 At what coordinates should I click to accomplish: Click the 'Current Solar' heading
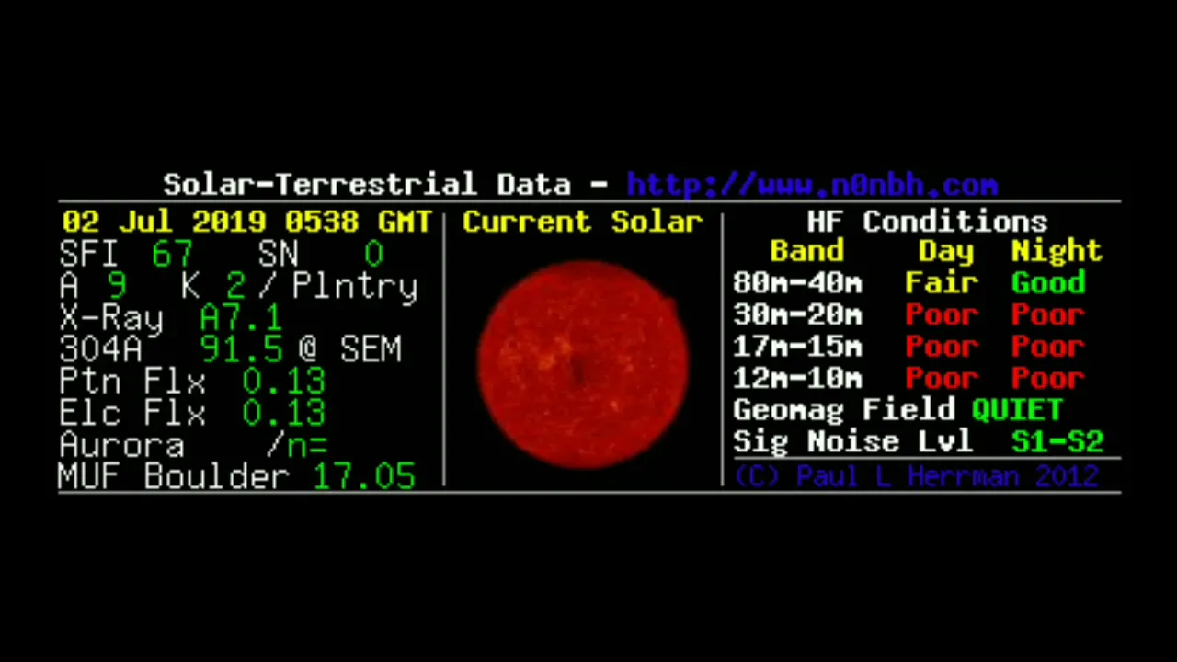tap(583, 223)
